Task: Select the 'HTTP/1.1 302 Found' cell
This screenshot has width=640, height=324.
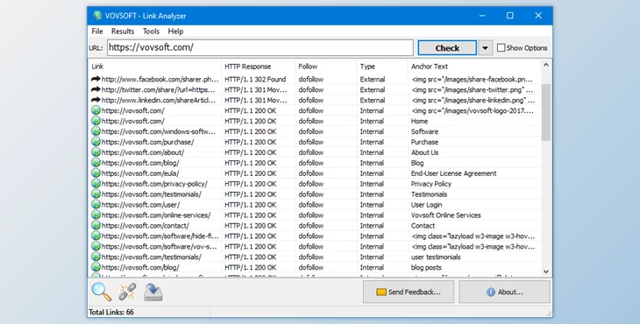Action: click(255, 79)
